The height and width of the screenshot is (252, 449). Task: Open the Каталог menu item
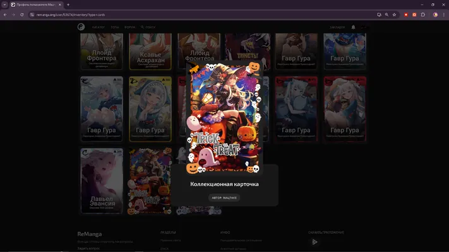(x=99, y=27)
